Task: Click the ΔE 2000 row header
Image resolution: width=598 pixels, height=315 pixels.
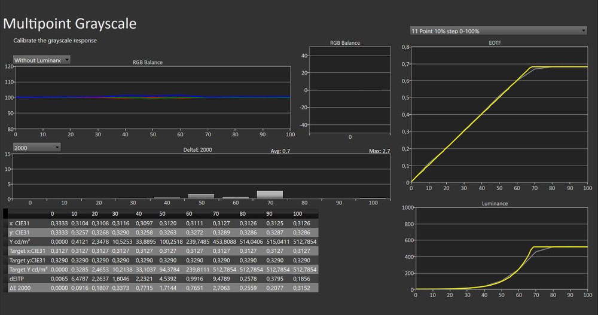Action: [x=21, y=288]
